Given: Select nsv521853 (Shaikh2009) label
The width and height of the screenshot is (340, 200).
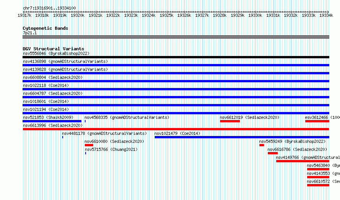Looking at the screenshot, I should 48,117.
